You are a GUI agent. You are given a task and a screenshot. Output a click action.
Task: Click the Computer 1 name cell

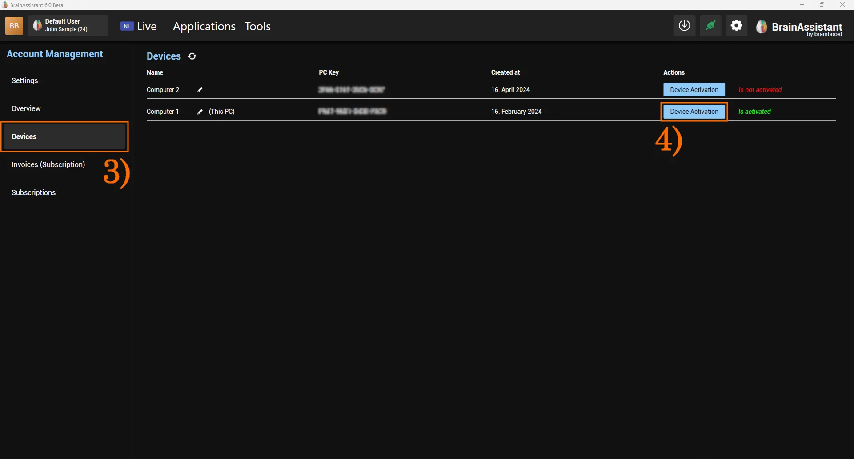point(163,112)
